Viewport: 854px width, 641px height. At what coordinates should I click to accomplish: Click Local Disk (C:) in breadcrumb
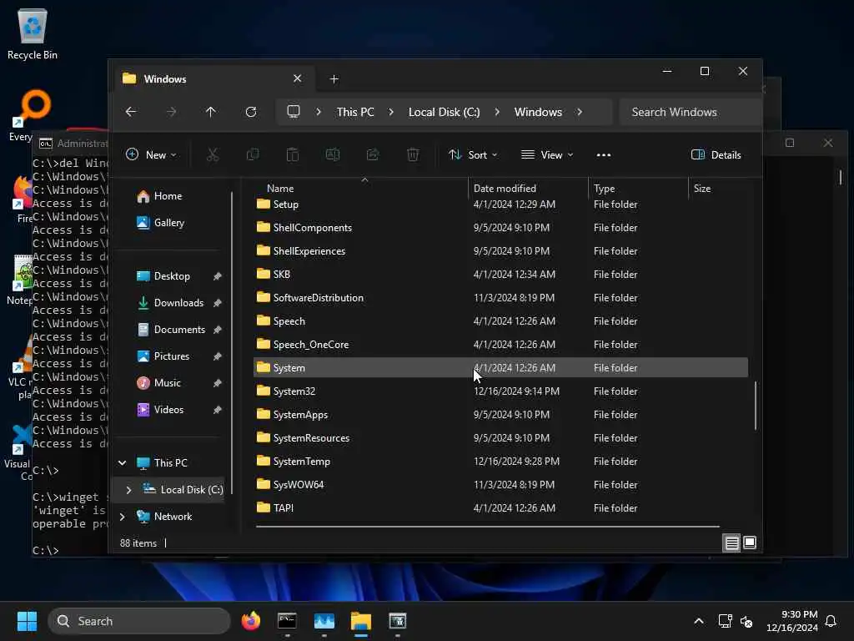click(444, 112)
